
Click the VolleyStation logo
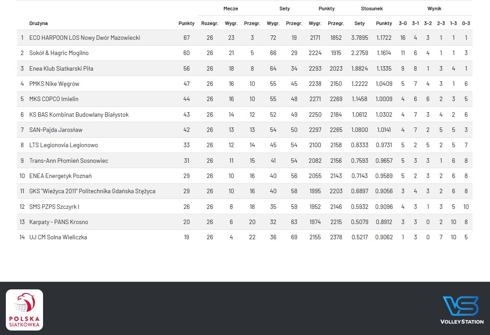pyautogui.click(x=462, y=310)
